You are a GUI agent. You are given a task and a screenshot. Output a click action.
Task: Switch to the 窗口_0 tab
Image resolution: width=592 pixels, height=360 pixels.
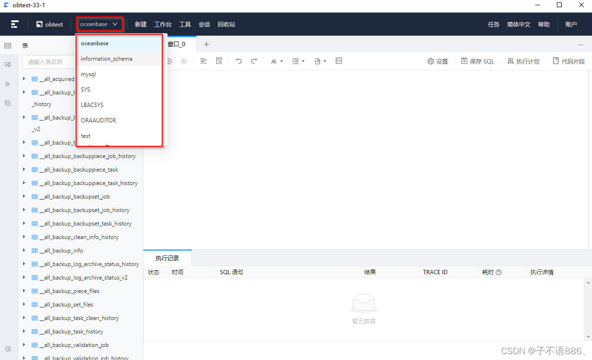point(176,44)
